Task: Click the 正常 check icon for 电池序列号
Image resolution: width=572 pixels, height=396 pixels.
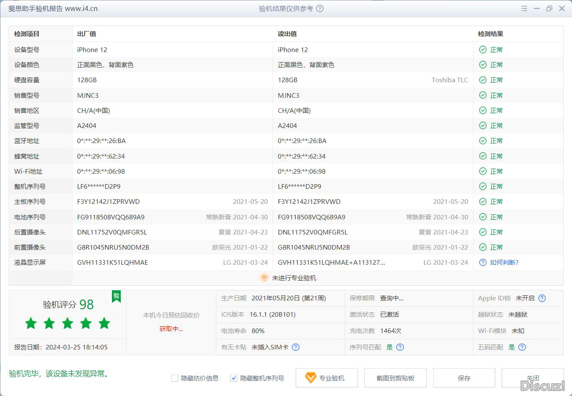Action: point(483,217)
